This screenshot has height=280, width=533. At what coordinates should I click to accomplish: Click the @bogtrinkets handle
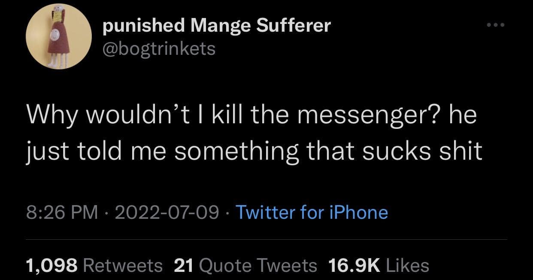pos(159,48)
